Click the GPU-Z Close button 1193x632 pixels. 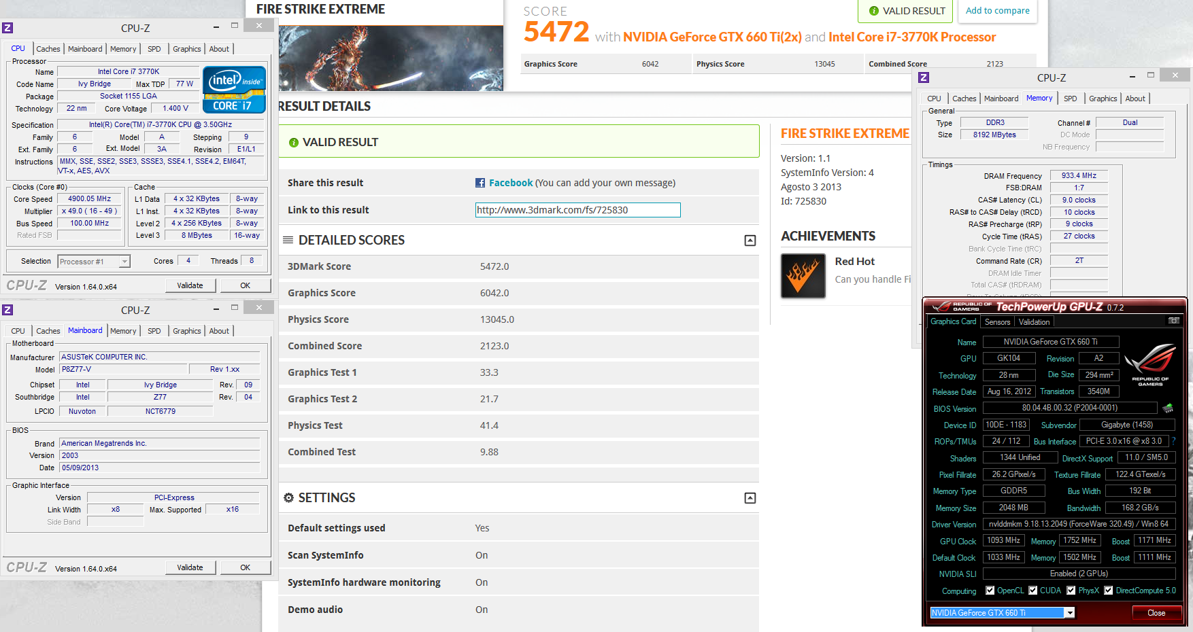[x=1156, y=613]
